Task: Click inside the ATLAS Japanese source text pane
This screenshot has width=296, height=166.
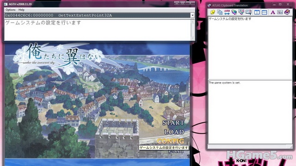Action: (250, 48)
